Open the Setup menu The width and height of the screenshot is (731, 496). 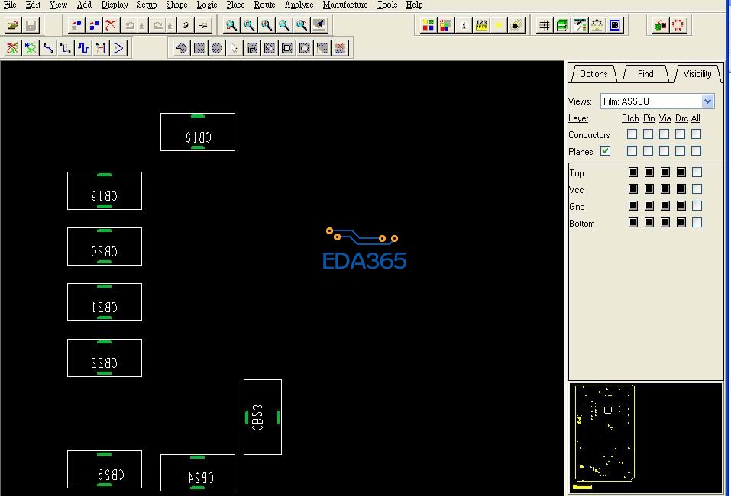[147, 5]
